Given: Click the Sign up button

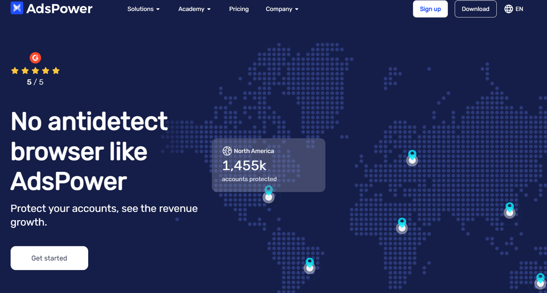Looking at the screenshot, I should 430,9.
